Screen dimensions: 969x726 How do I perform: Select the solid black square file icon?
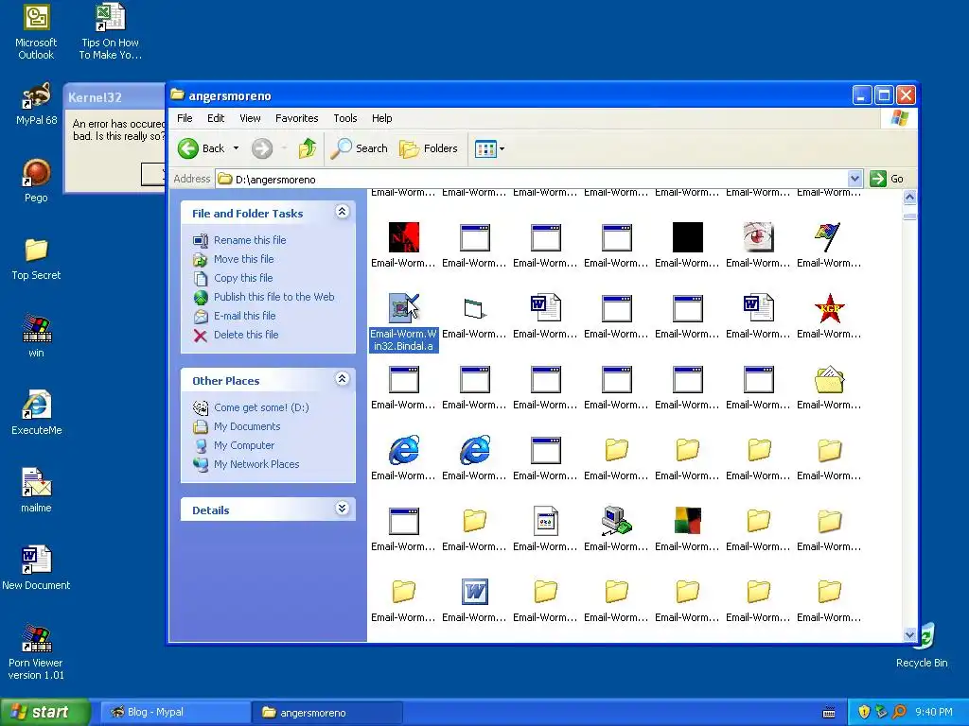point(688,237)
